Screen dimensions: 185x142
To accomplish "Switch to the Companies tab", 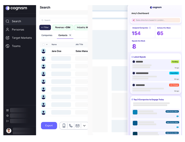I will [47, 35].
